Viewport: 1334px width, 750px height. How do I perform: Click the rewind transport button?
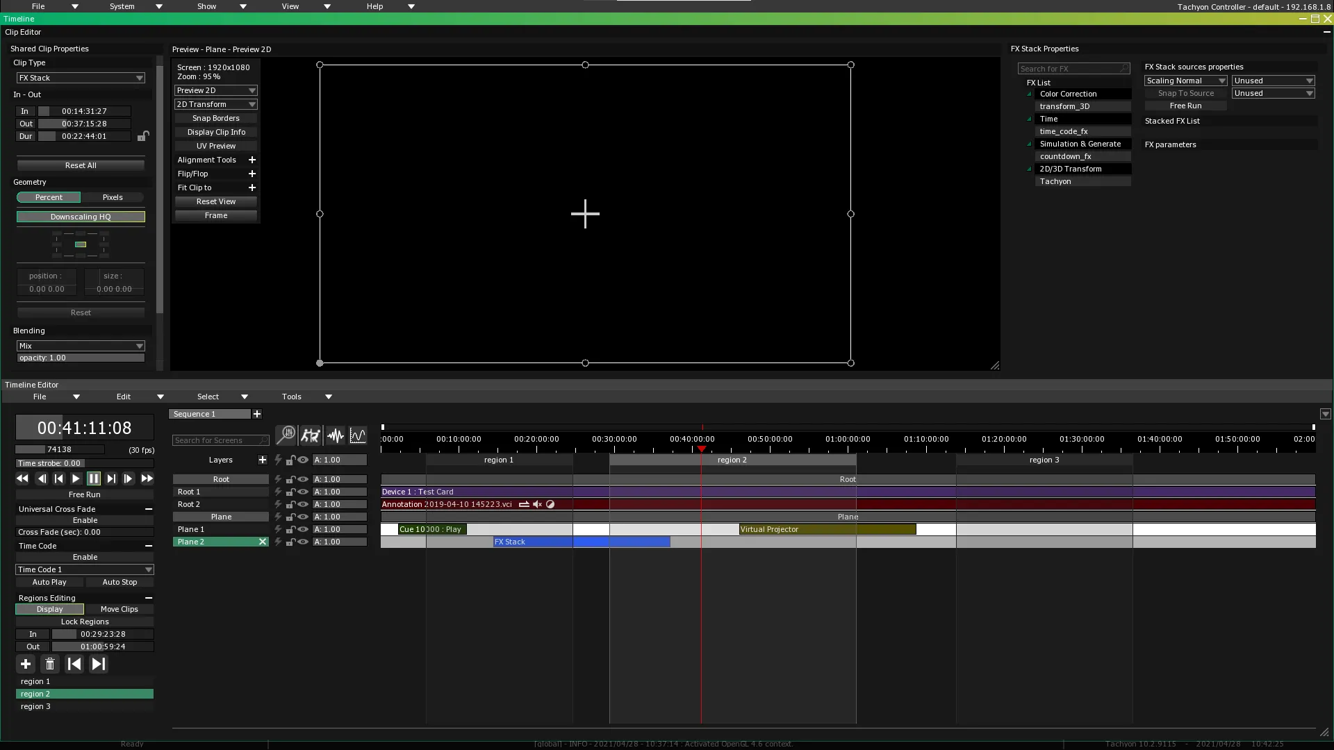[x=22, y=478]
